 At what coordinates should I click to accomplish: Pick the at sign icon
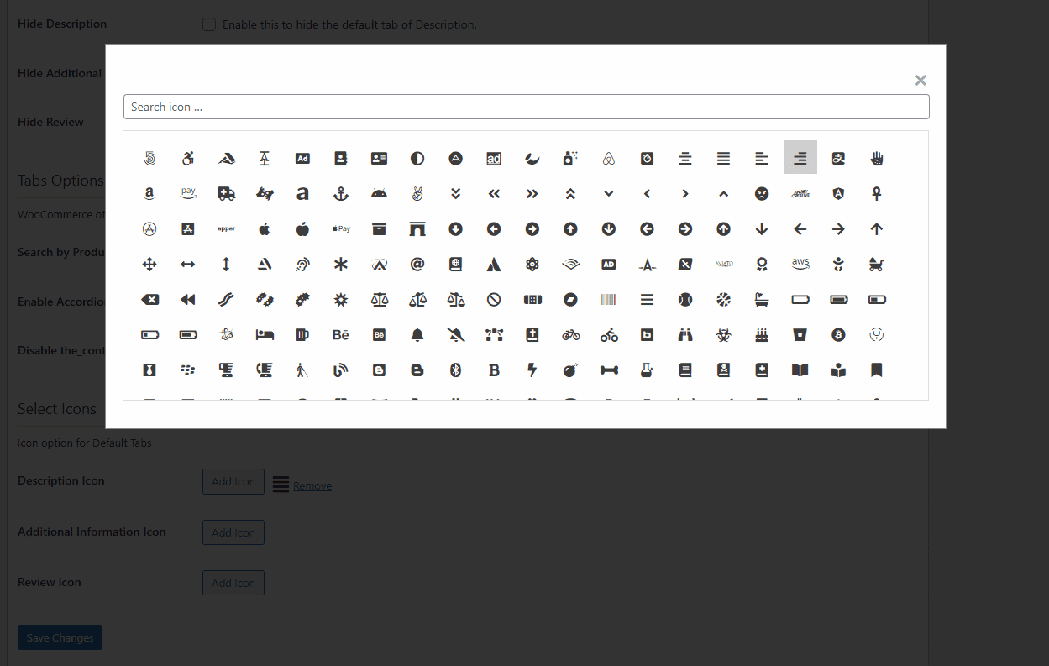tap(417, 265)
